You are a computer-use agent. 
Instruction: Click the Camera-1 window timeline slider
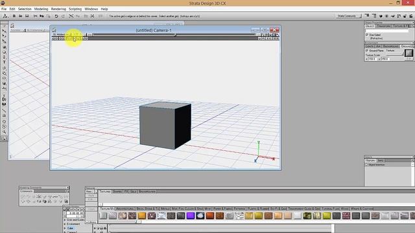(174, 34)
